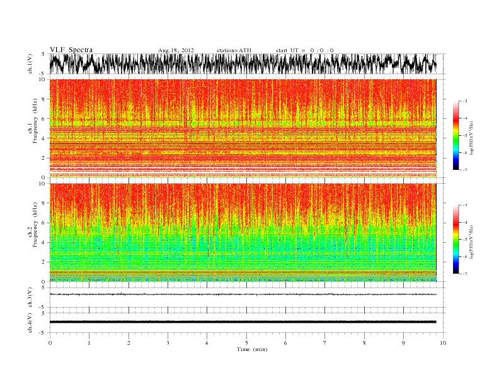Click the "1" tick on the time axis
499x385 pixels.
tap(89, 343)
